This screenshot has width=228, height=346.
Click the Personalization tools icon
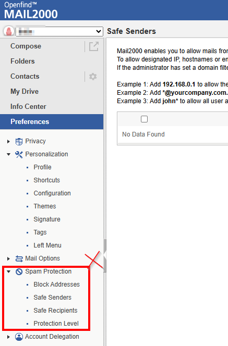(19, 154)
